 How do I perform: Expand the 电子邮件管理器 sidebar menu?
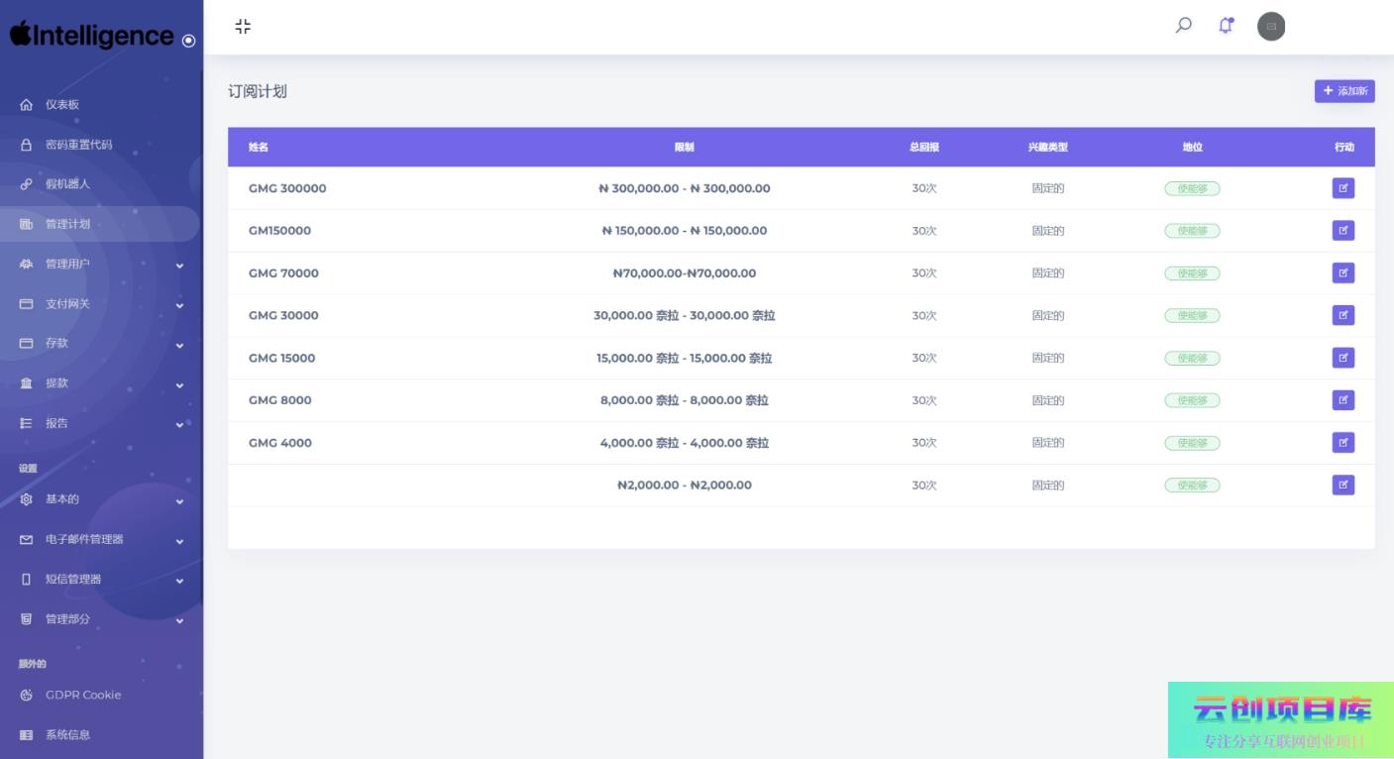tap(99, 540)
